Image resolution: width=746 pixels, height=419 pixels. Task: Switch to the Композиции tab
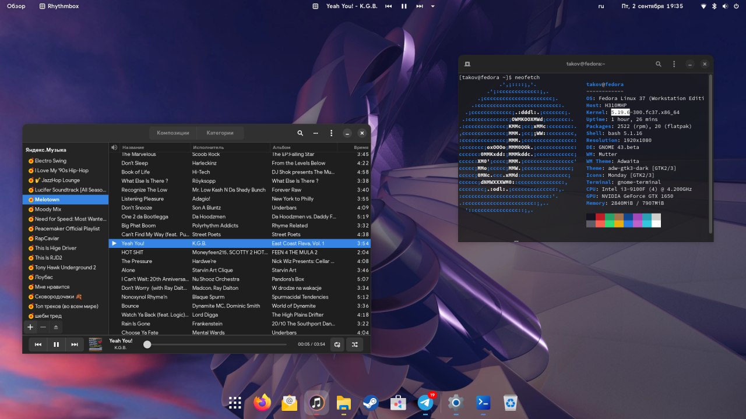click(x=173, y=133)
